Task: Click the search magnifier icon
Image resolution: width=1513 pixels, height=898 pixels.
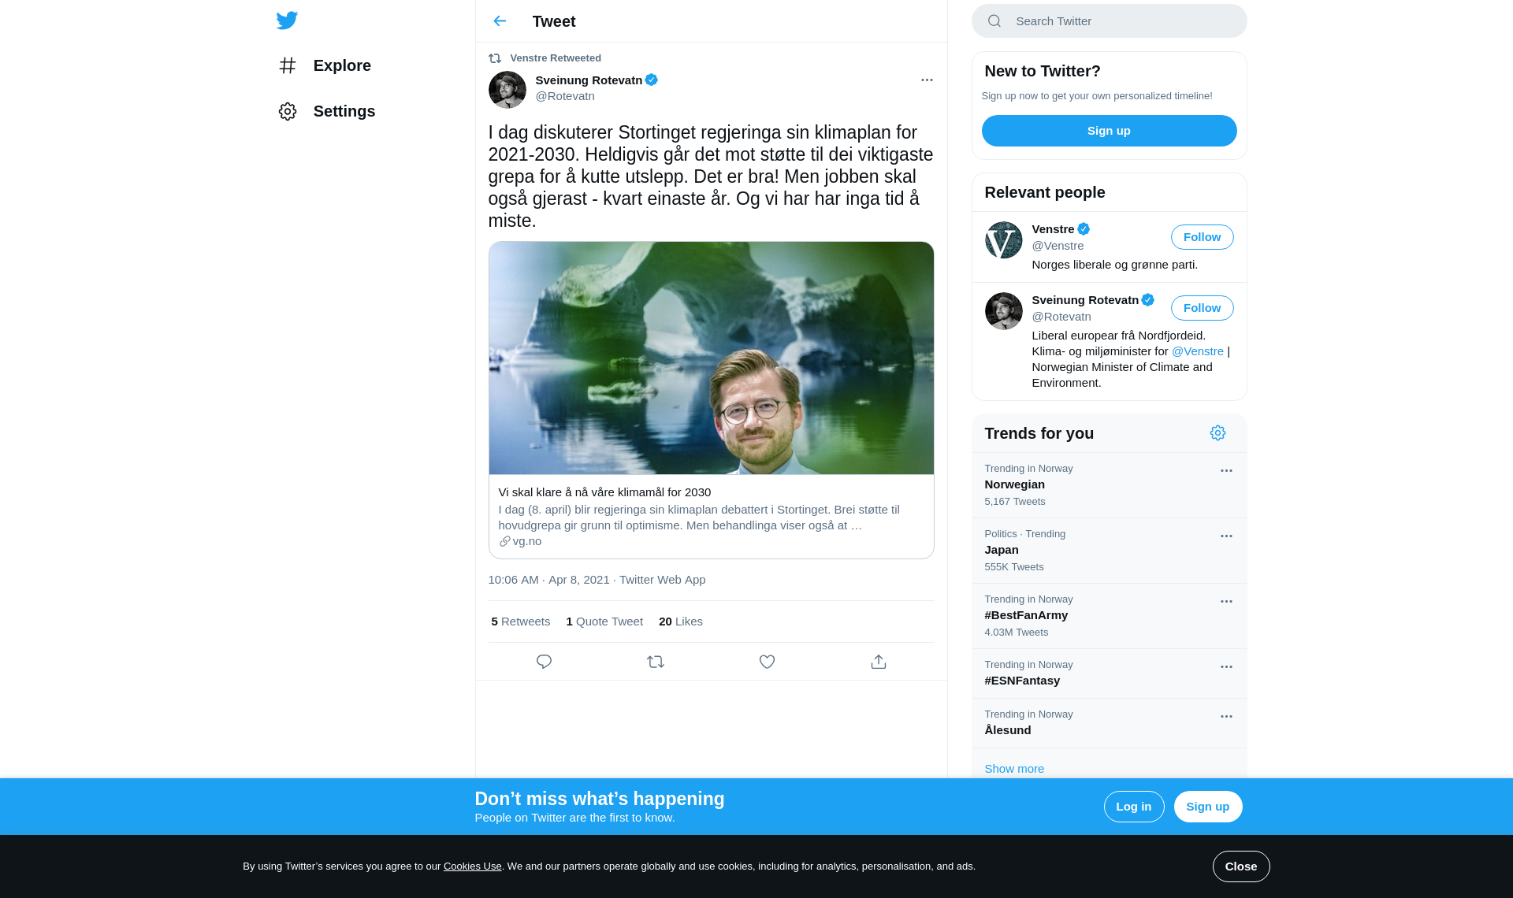Action: pyautogui.click(x=994, y=21)
